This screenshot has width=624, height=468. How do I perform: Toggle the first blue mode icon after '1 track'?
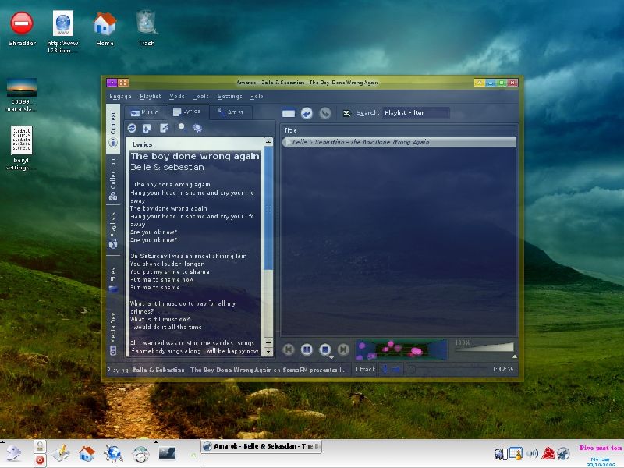tap(385, 370)
